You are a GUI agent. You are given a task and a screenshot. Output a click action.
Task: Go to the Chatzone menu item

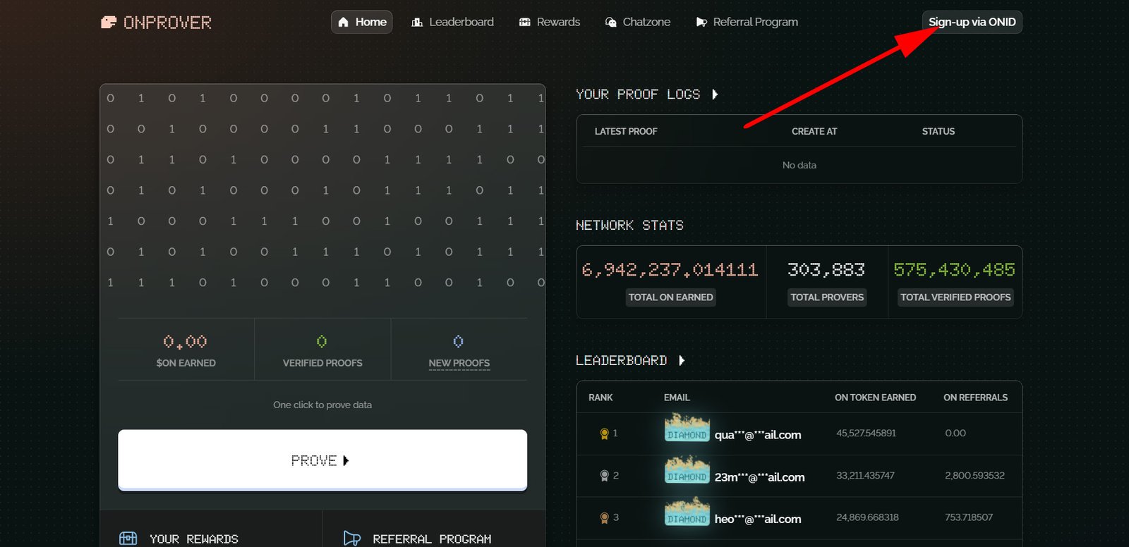pyautogui.click(x=646, y=23)
